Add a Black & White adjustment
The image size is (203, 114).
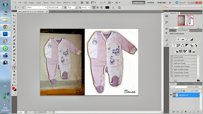pos(187,45)
